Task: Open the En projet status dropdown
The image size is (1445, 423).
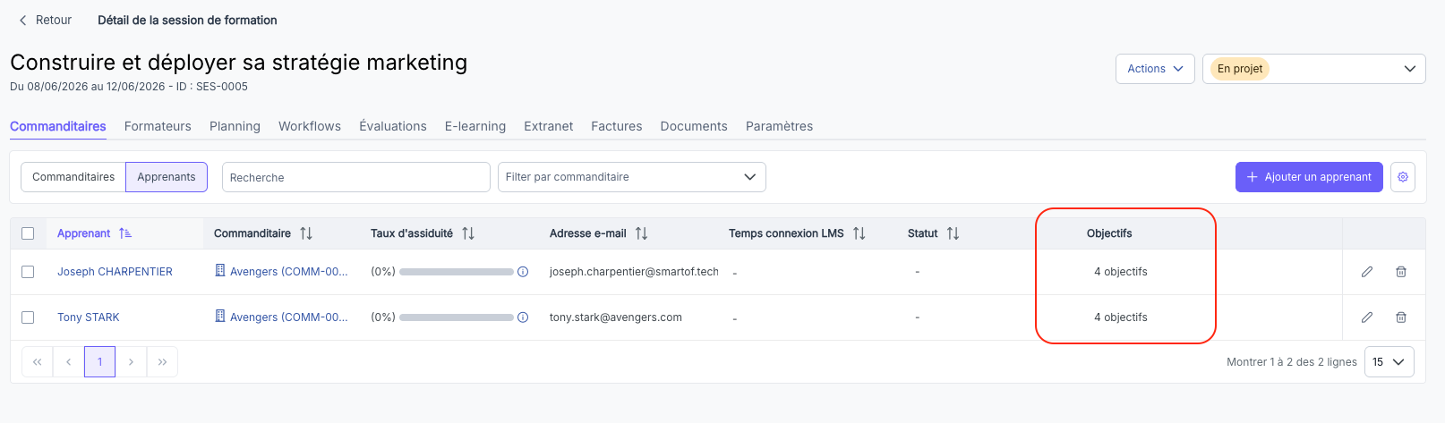Action: [x=1313, y=69]
